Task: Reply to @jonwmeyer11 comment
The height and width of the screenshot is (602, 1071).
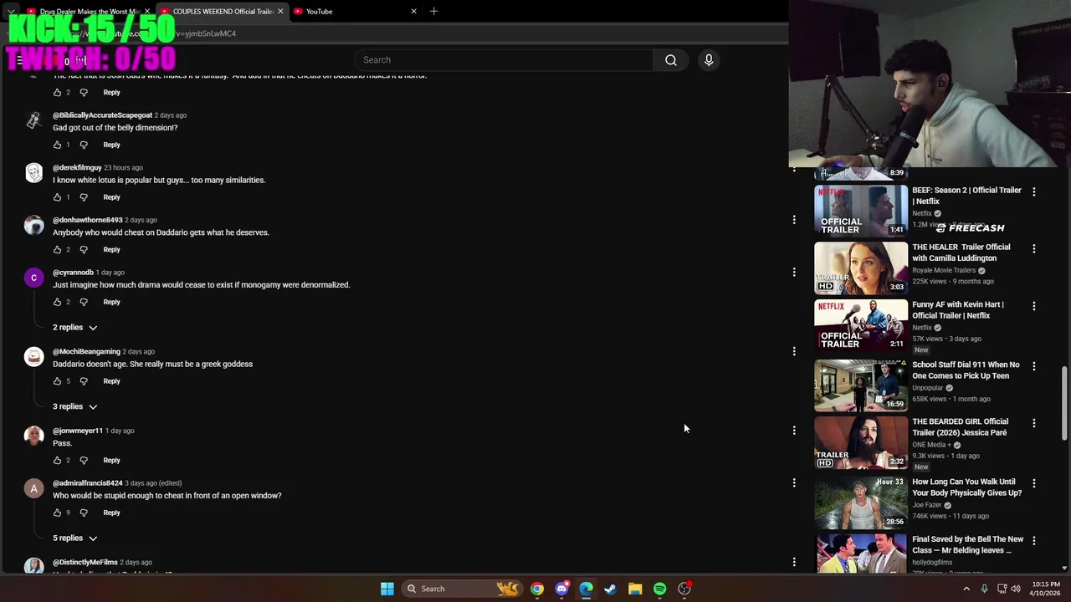Action: pos(111,461)
